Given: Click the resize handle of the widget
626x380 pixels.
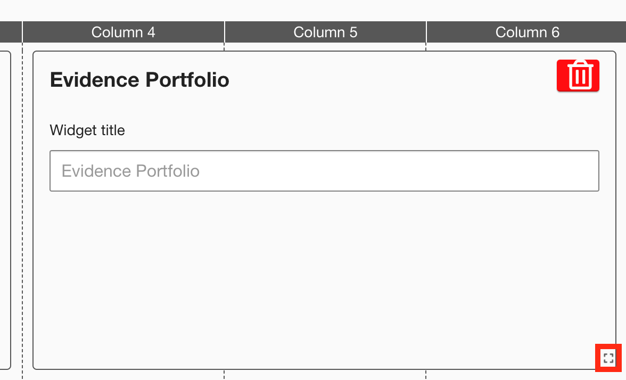Looking at the screenshot, I should pos(608,358).
